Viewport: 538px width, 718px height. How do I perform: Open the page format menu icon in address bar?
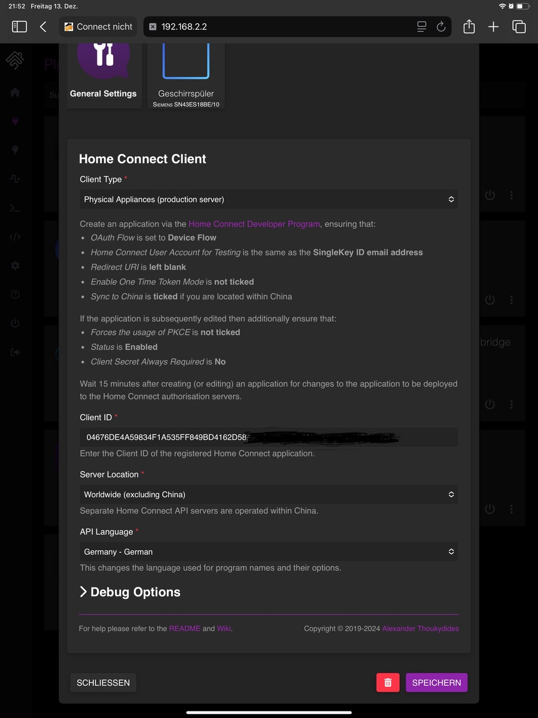(422, 27)
